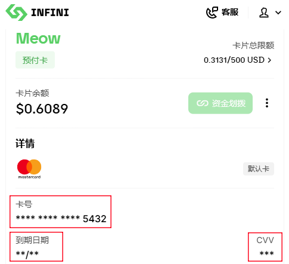Click the $0.6089 card balance
289x264 pixels.
click(x=42, y=109)
